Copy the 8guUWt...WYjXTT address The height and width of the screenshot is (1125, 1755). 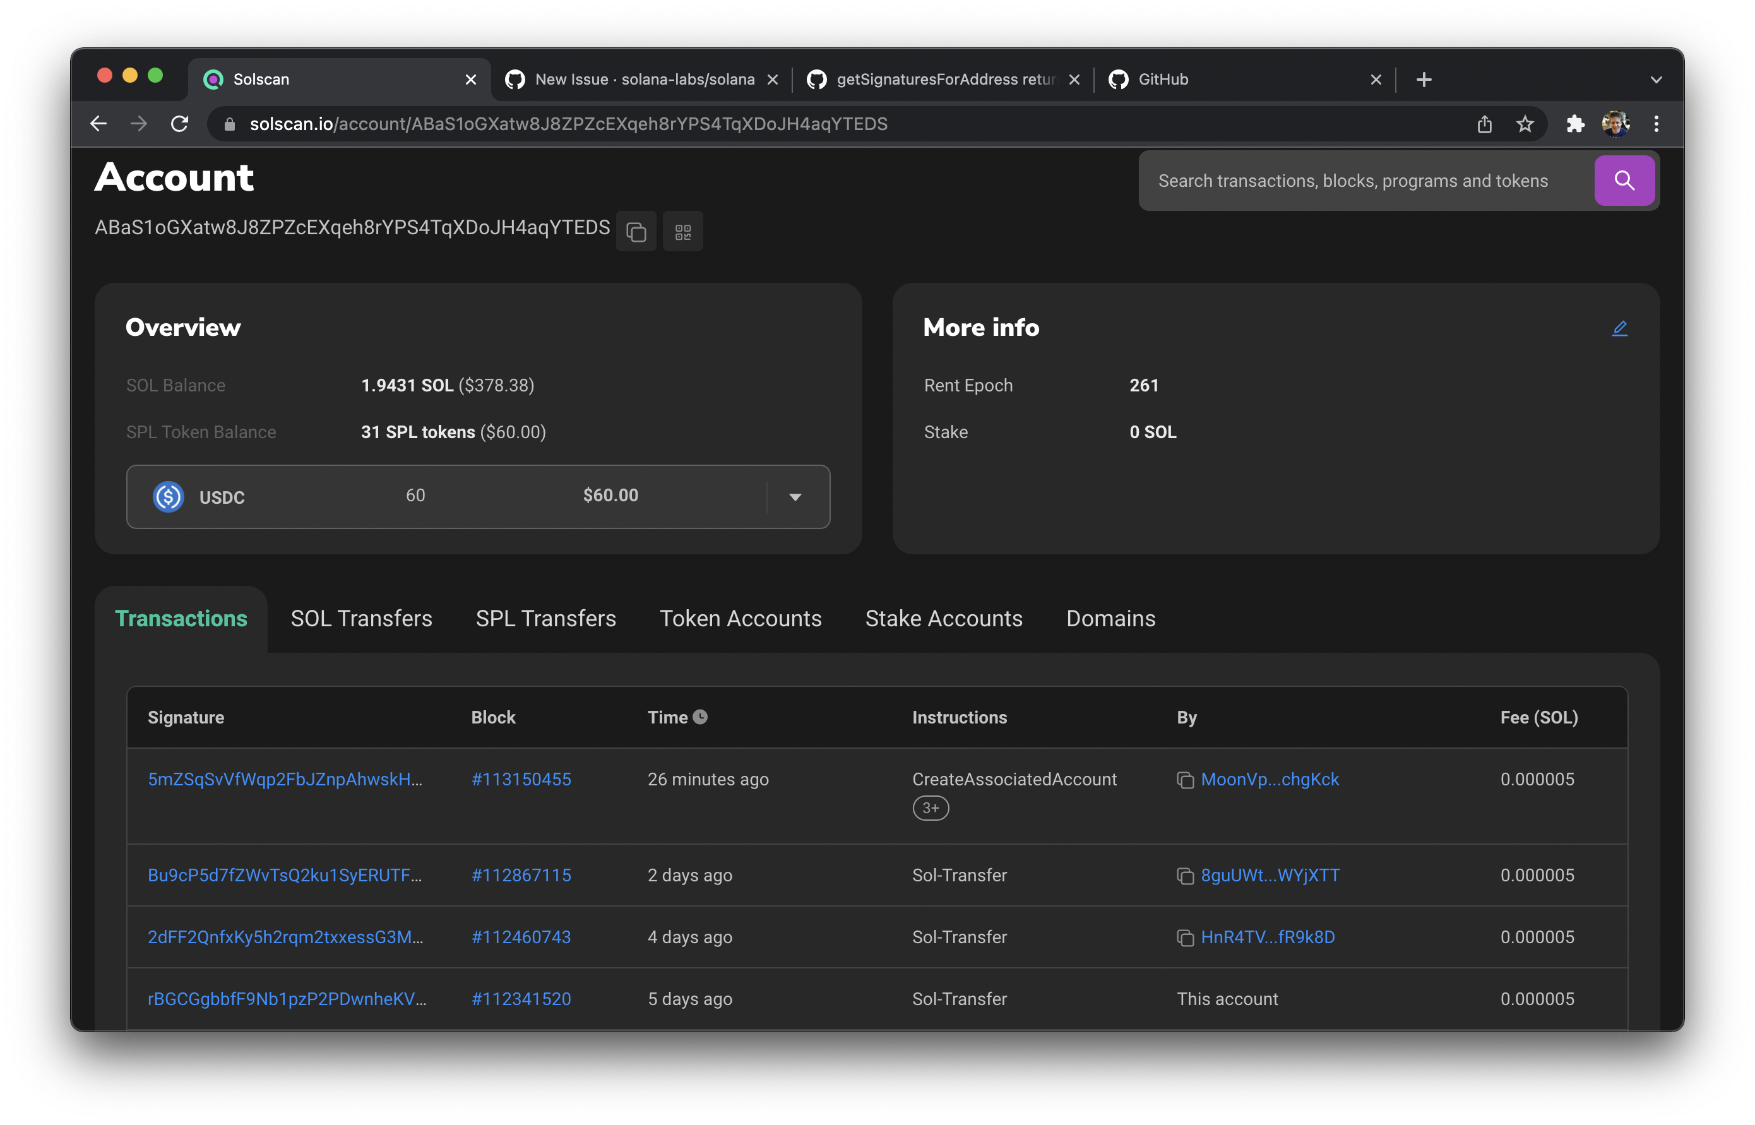point(1184,876)
